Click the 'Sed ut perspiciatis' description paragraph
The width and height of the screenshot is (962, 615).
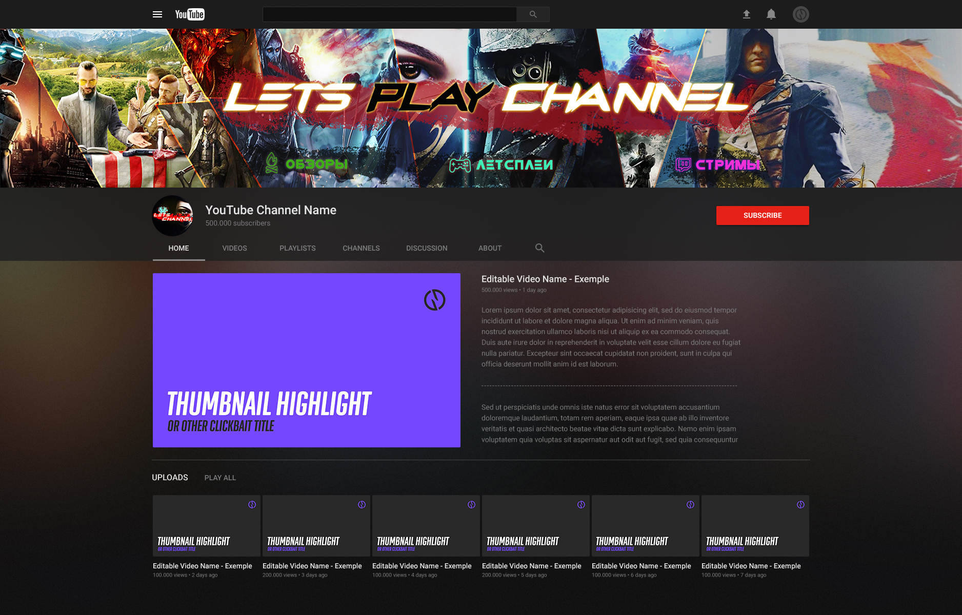(610, 423)
